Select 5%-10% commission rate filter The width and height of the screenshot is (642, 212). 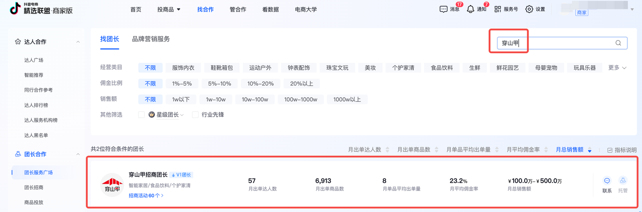[x=220, y=84]
